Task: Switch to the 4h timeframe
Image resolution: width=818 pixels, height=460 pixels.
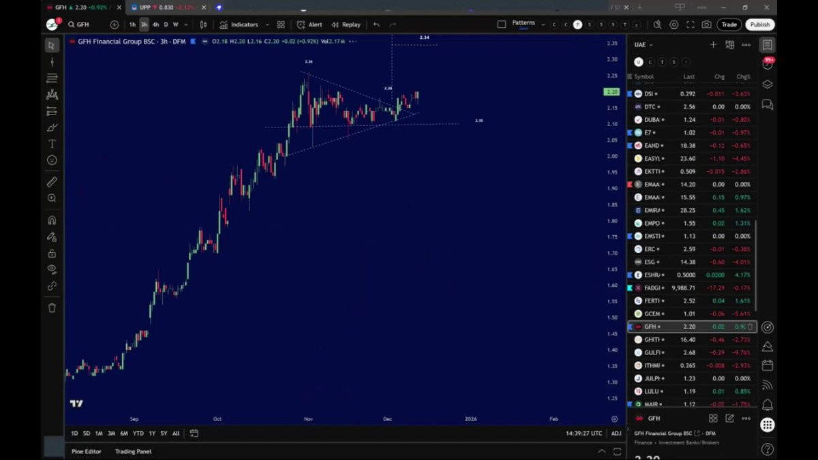Action: coord(155,25)
